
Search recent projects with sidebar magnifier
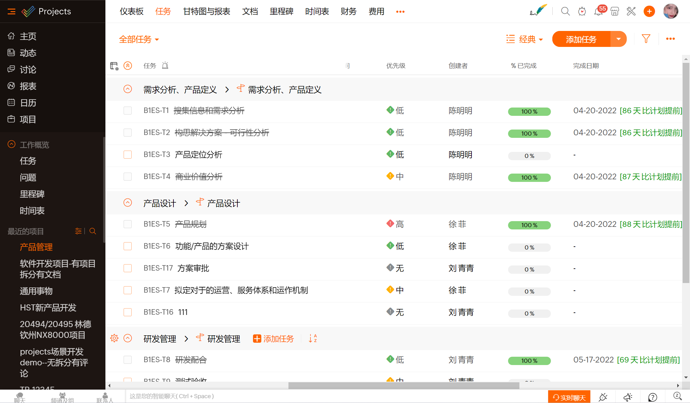pyautogui.click(x=93, y=231)
